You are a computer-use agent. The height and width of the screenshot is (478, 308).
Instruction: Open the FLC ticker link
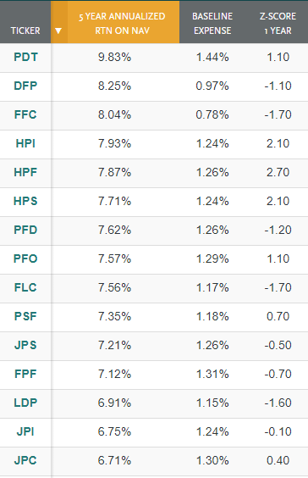(x=25, y=287)
